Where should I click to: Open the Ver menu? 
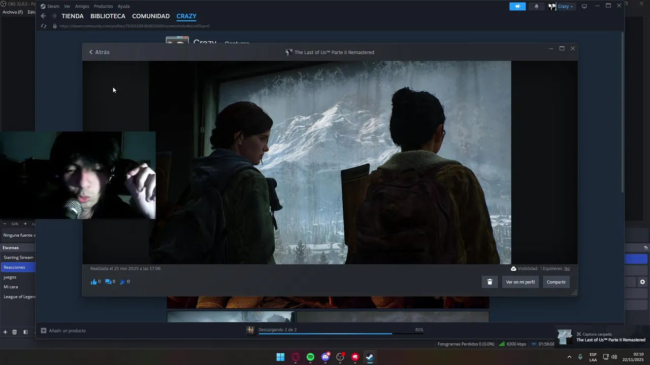[x=67, y=6]
